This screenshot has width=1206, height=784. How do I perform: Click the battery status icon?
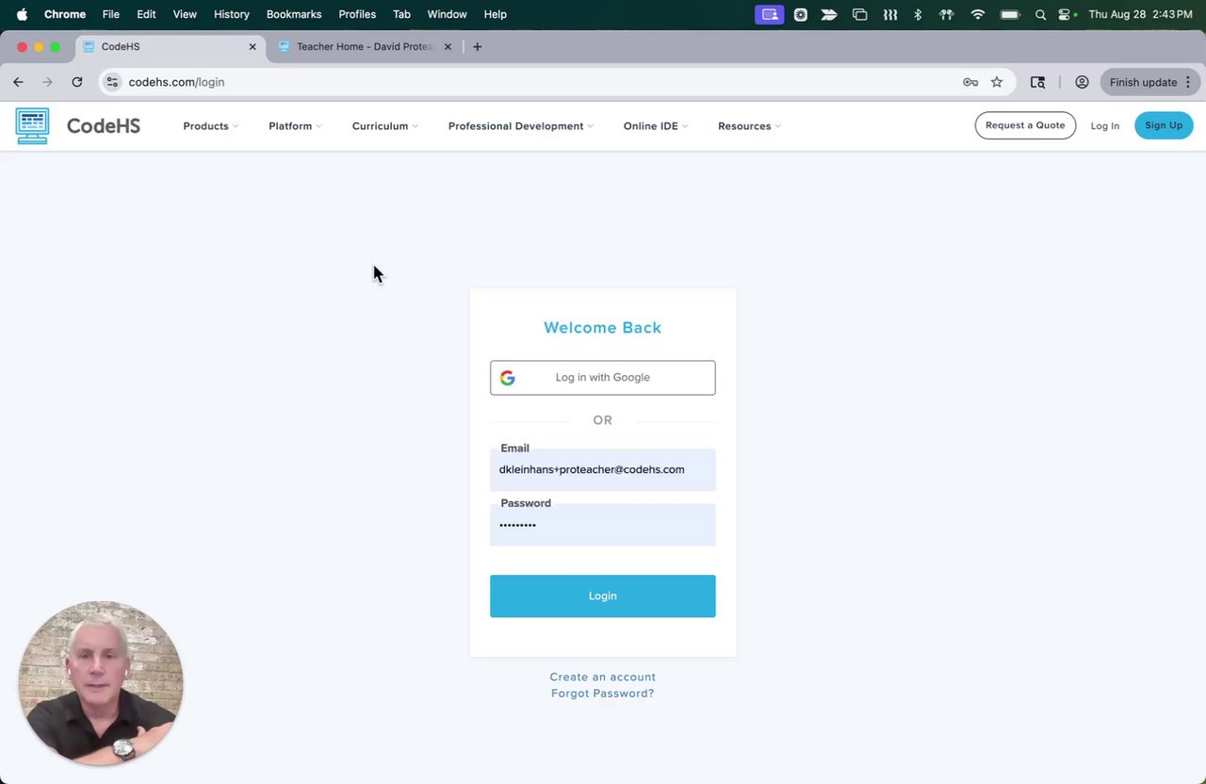coord(1011,14)
